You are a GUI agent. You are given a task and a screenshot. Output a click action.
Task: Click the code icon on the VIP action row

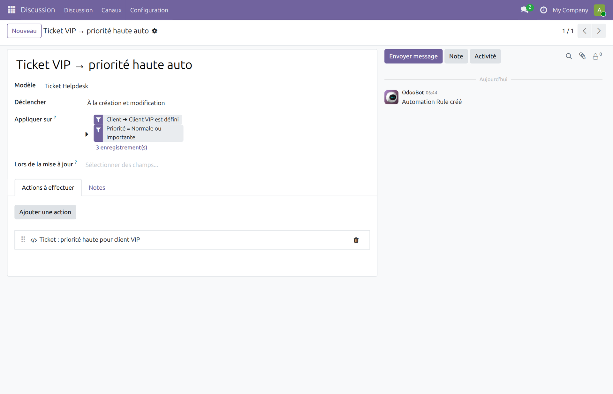[x=33, y=240]
